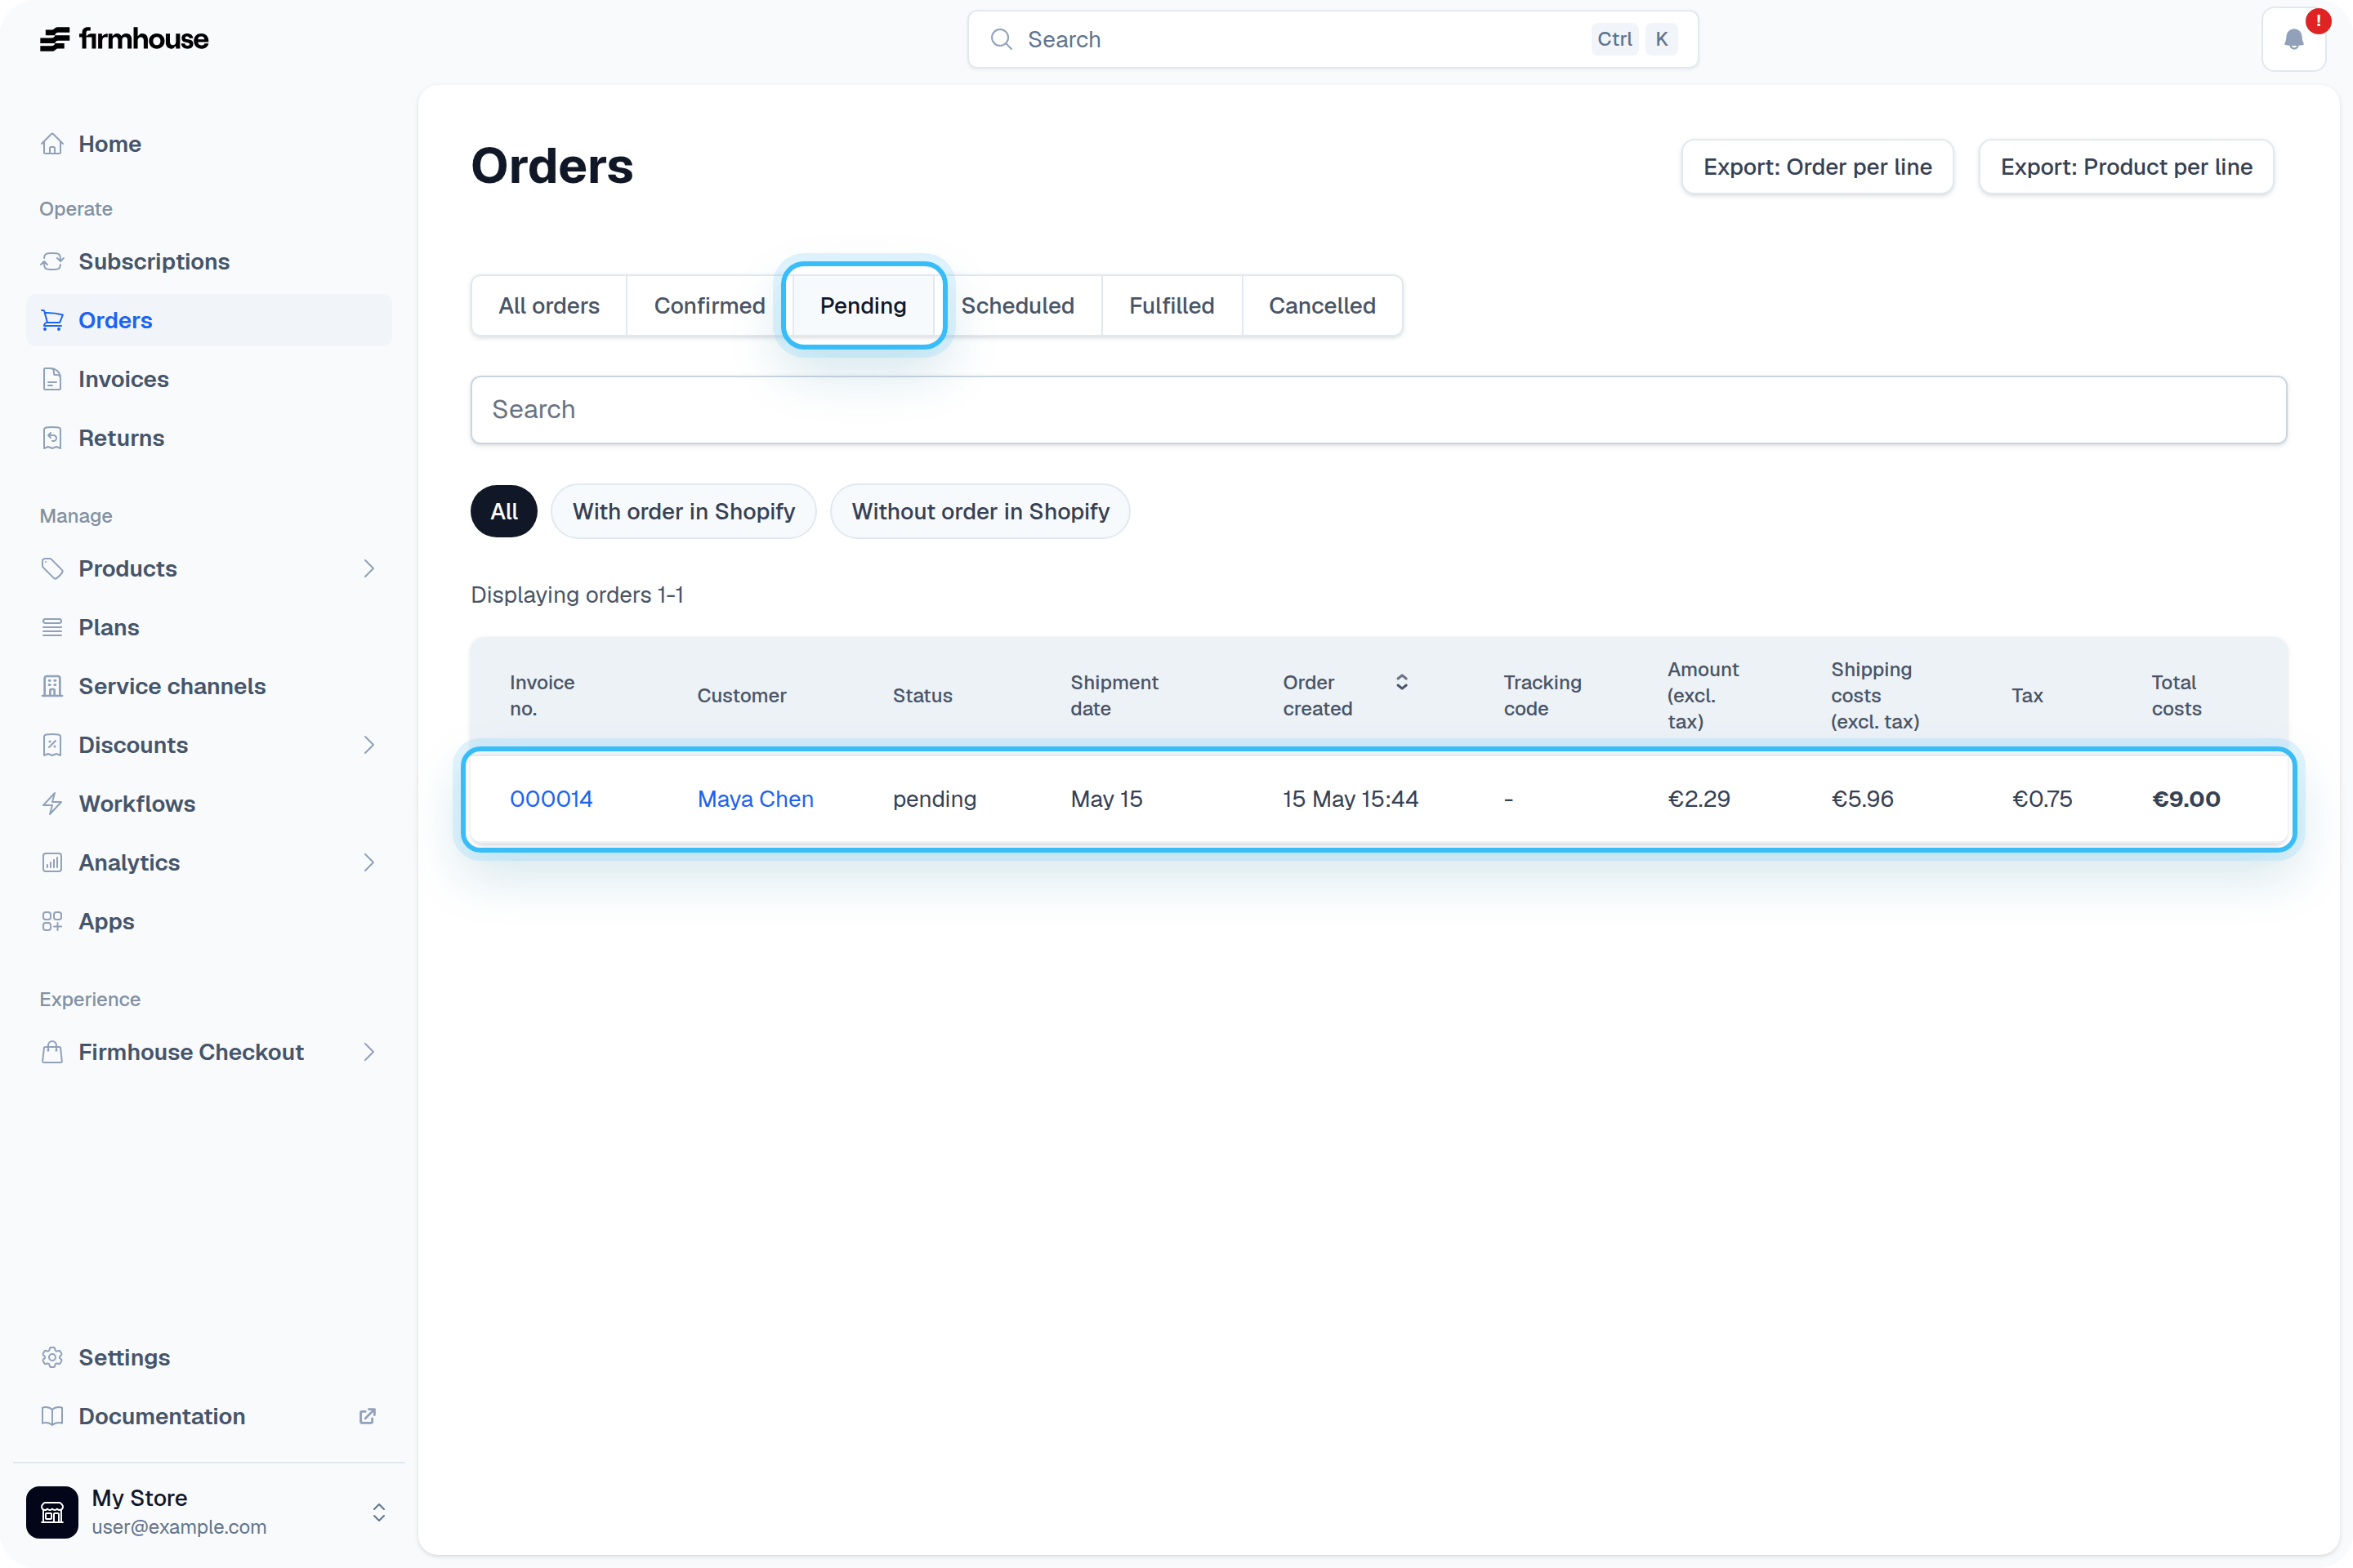The image size is (2353, 1568).
Task: Click the firmhouse logo
Action: (124, 39)
